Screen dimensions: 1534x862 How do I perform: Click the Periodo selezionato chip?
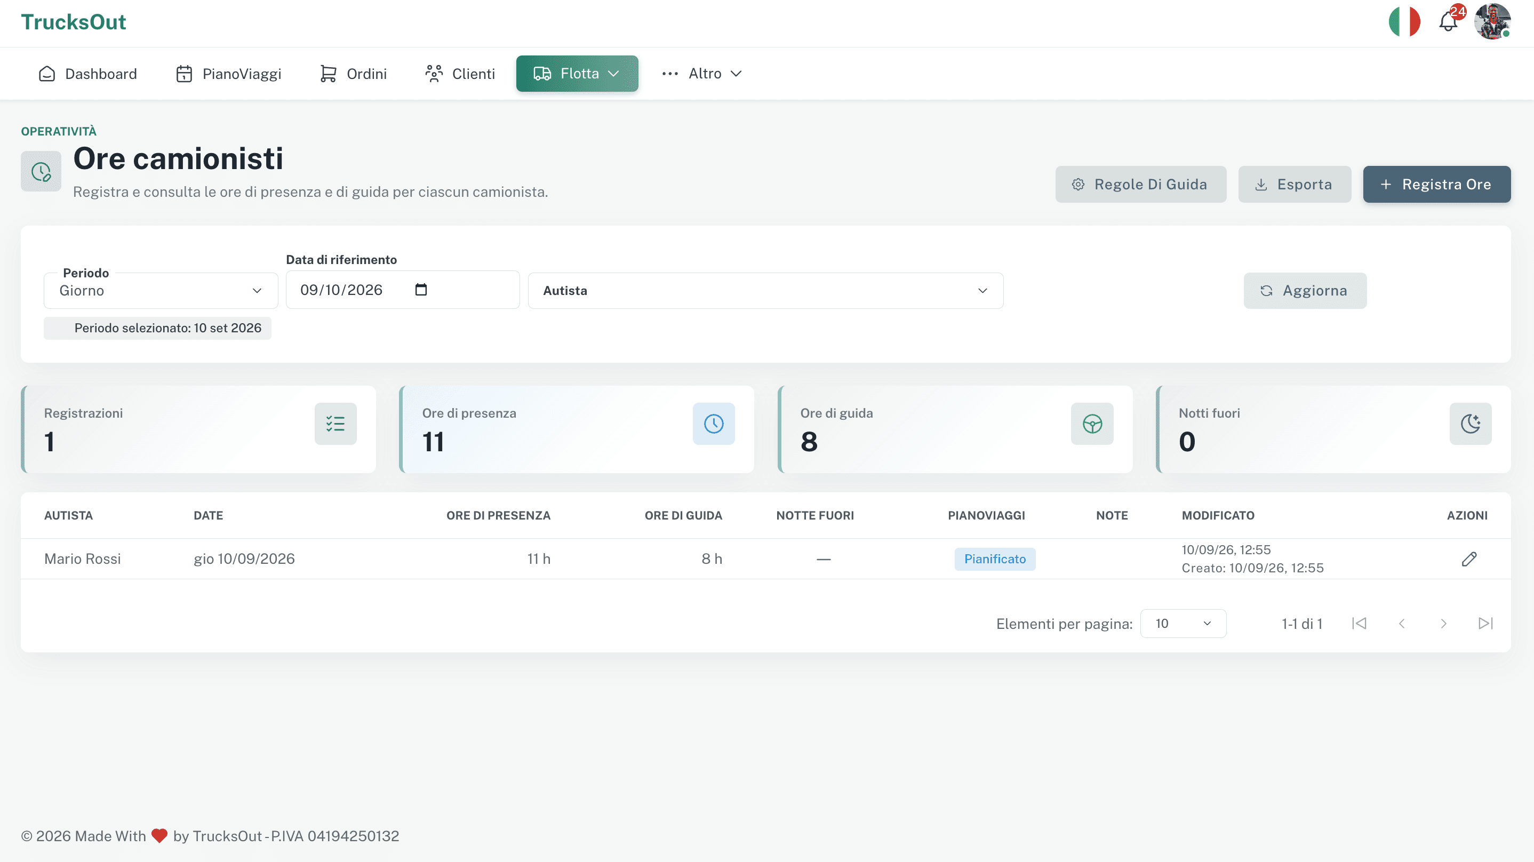157,328
